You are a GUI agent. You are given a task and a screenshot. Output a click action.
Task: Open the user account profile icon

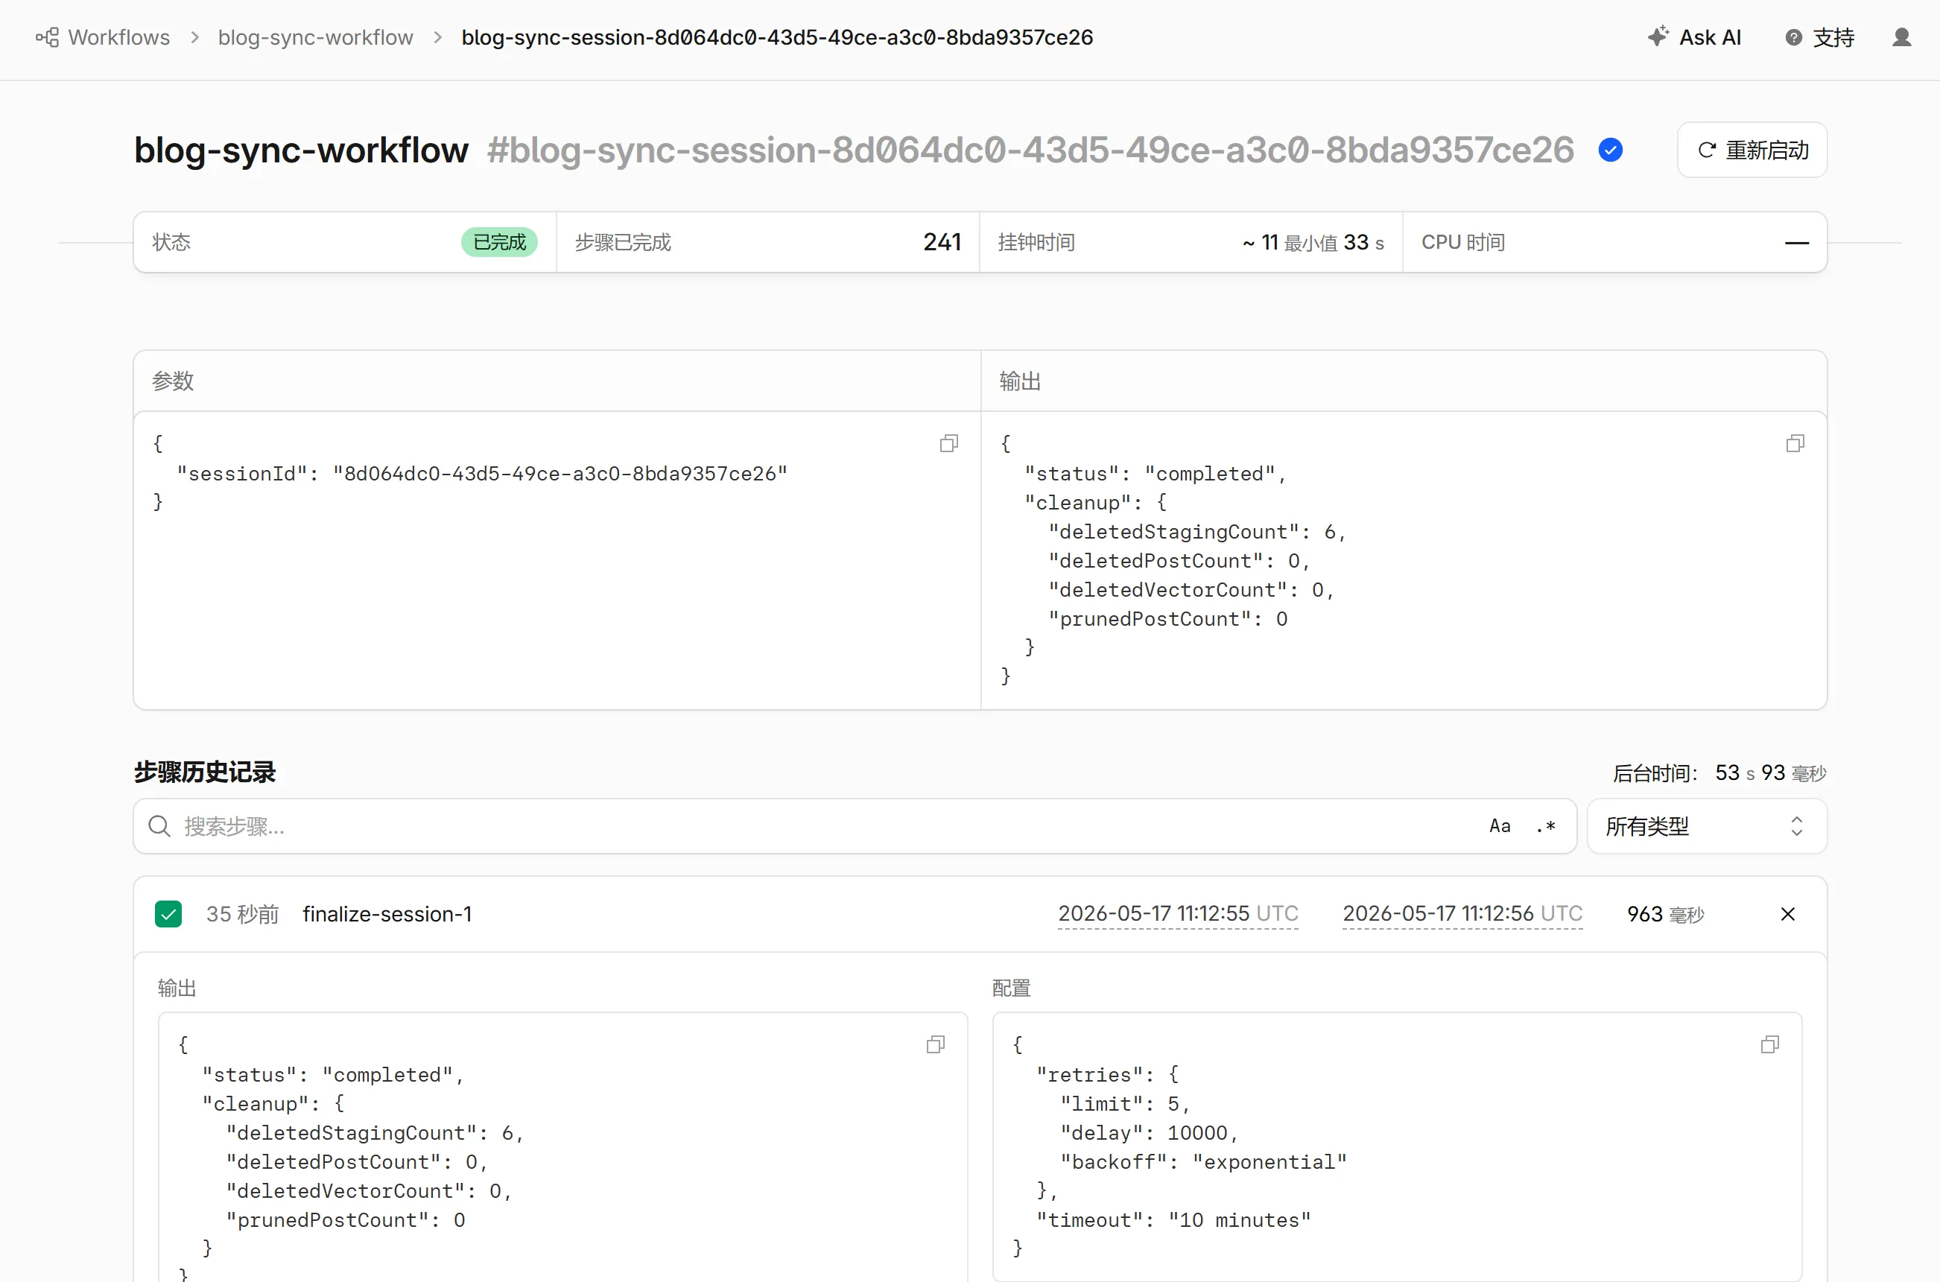[1901, 37]
